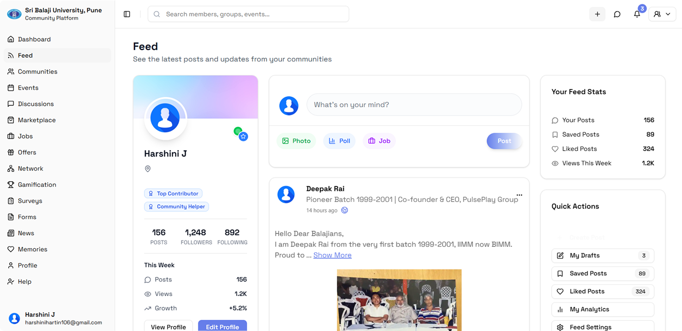This screenshot has width=682, height=331.
Task: Click the plus create icon in header
Action: (x=597, y=14)
